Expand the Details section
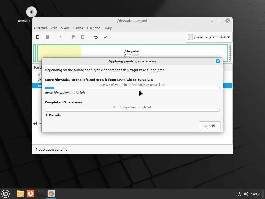This screenshot has width=265, height=199. click(x=53, y=115)
